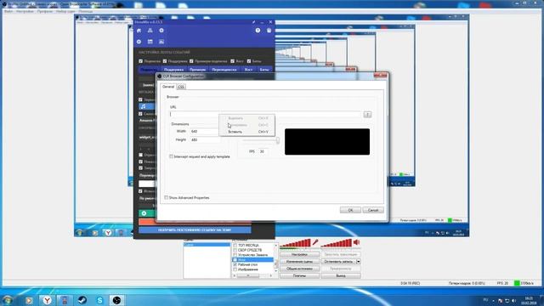The height and width of the screenshot is (306, 544).
Task: Click into the URL input field
Action: click(265, 114)
